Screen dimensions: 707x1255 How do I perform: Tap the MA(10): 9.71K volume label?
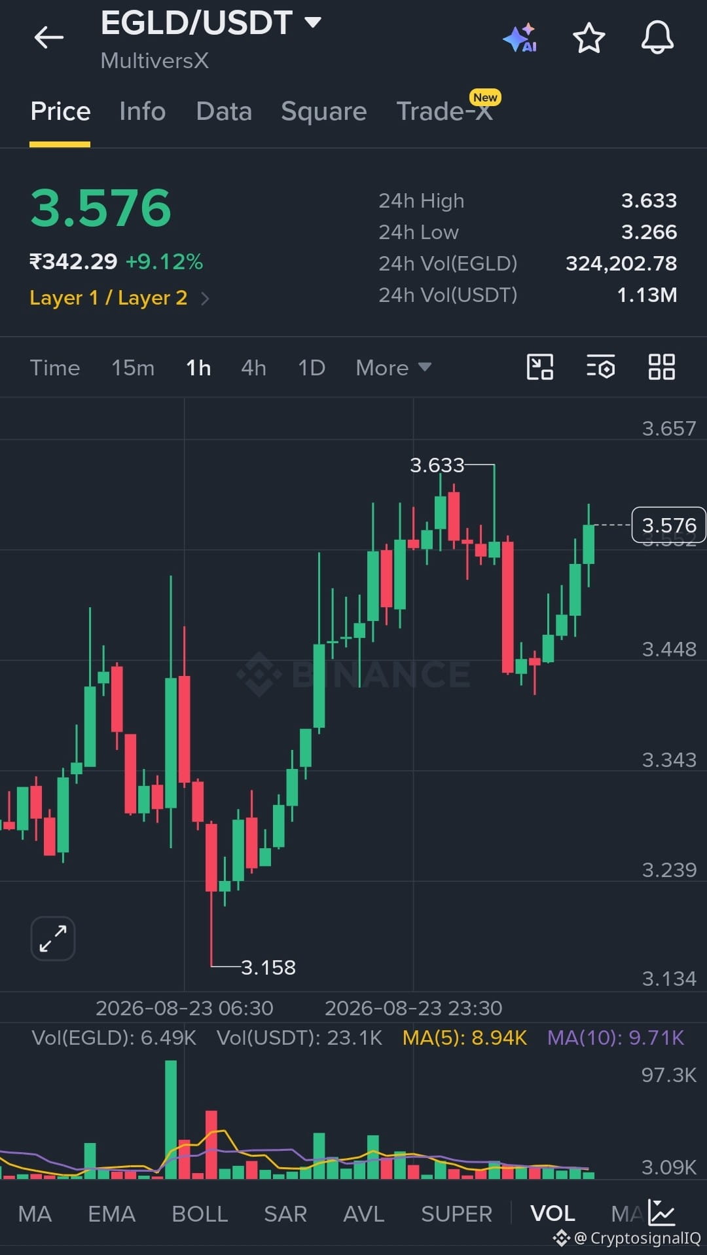coord(615,1038)
